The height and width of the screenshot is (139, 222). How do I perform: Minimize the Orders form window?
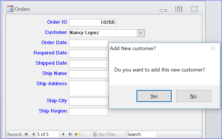pyautogui.click(x=163, y=11)
